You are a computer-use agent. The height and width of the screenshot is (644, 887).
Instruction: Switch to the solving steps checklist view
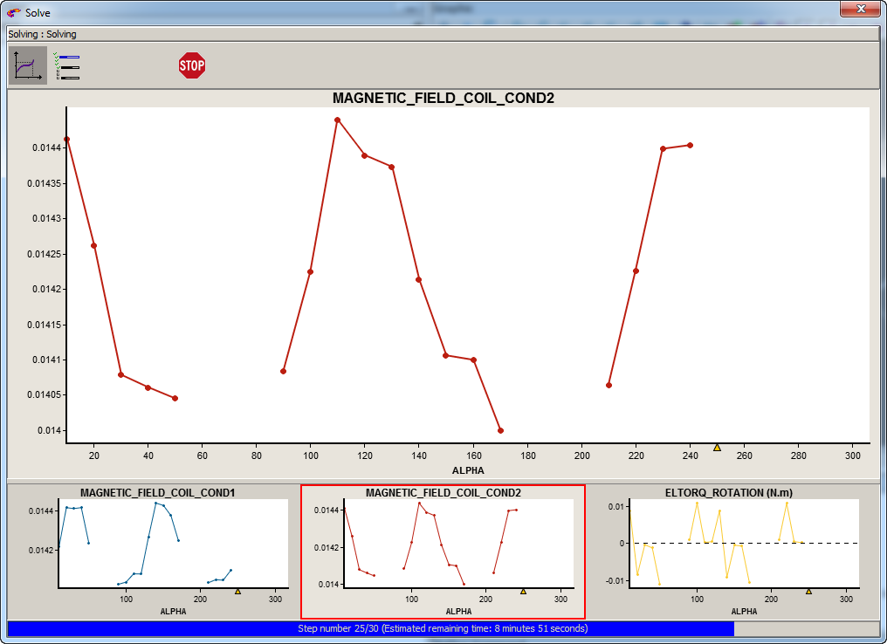point(67,66)
